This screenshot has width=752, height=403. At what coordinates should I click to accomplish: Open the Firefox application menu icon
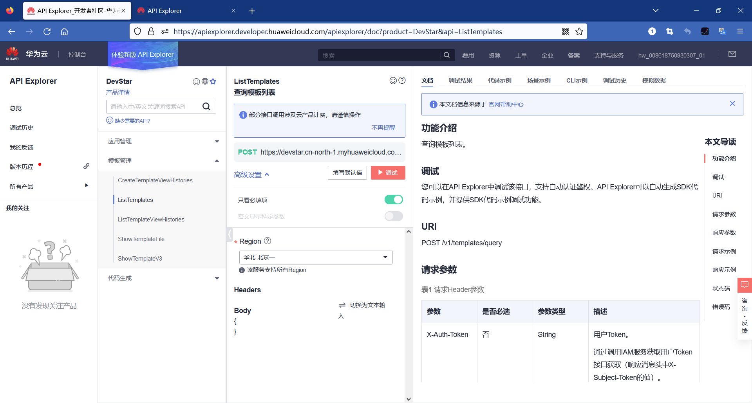click(x=740, y=31)
